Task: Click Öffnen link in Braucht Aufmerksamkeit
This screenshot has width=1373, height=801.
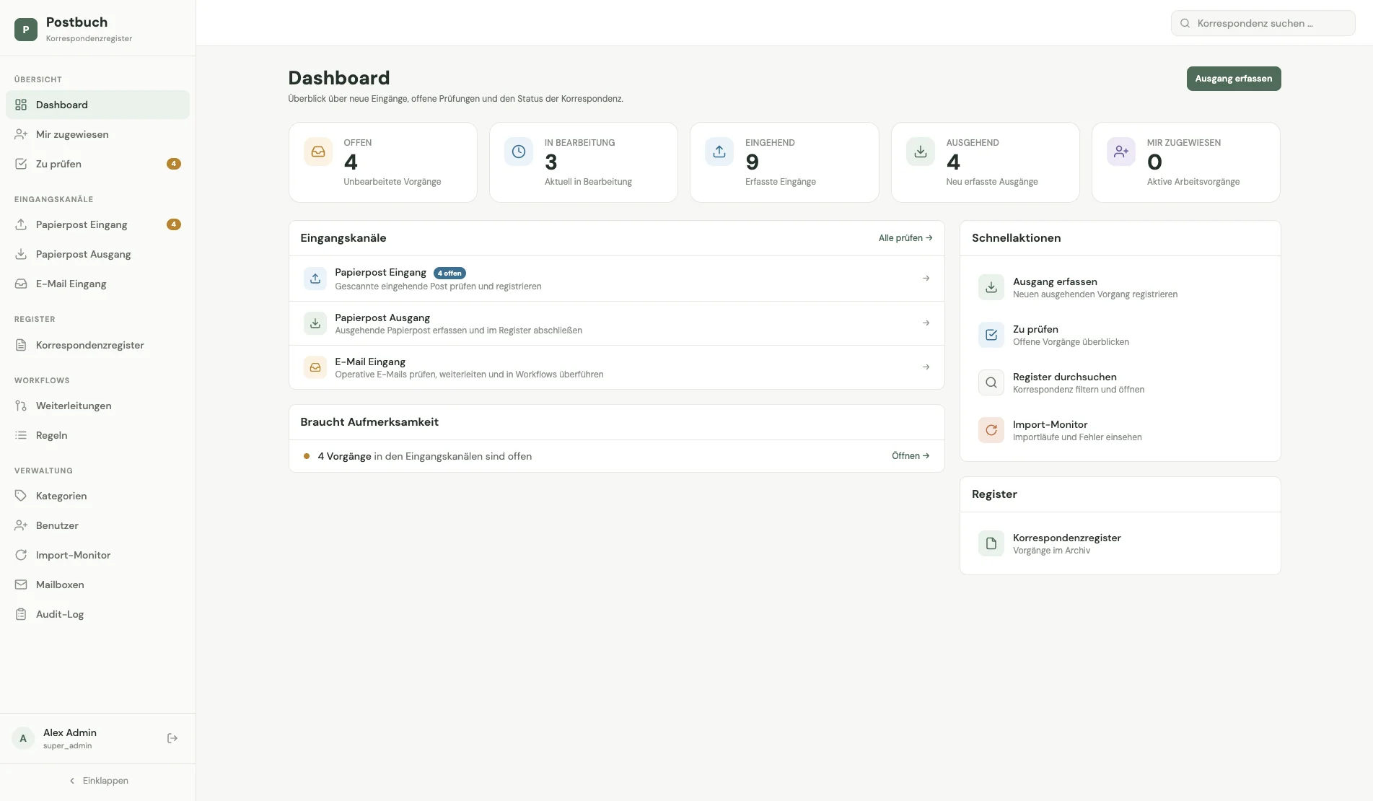Action: click(x=911, y=456)
